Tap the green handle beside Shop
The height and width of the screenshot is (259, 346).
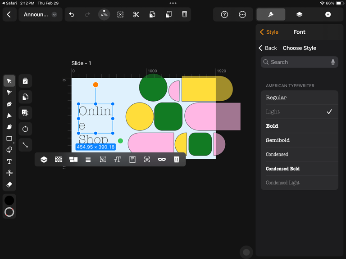120,141
